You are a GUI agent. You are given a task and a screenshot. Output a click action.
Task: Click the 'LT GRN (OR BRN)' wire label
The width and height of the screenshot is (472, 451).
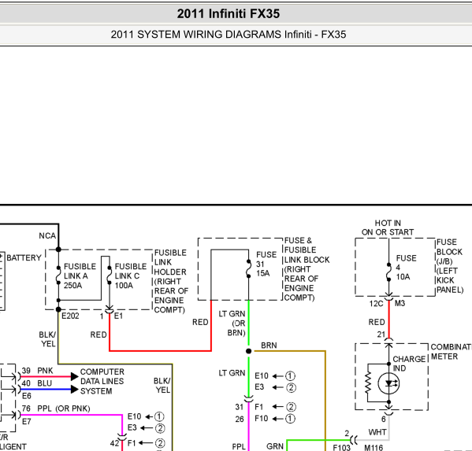[232, 323]
